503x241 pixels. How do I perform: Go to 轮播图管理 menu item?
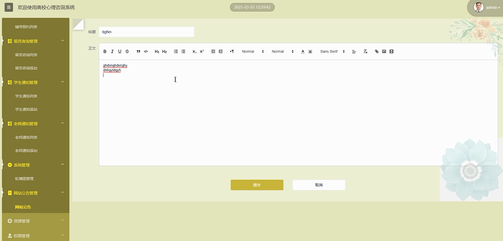pos(24,179)
